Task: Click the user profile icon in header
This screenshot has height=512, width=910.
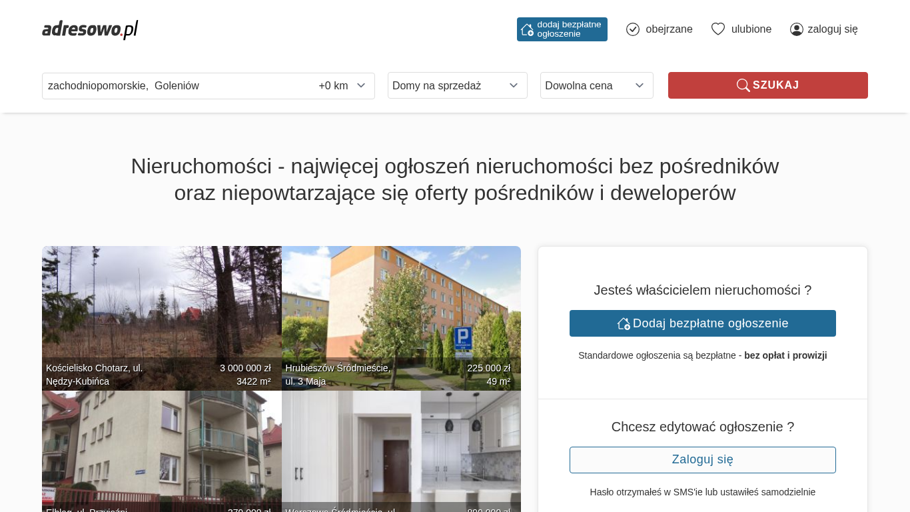Action: [x=796, y=29]
